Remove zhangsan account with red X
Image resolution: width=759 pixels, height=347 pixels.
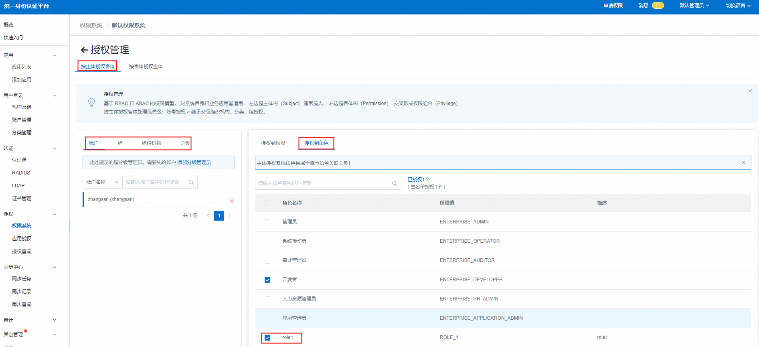pyautogui.click(x=231, y=201)
